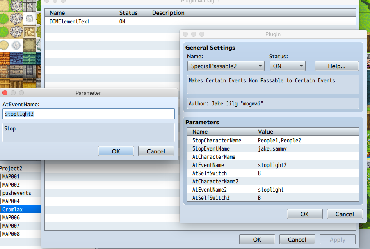Open plugin Help documentation

tap(336, 66)
